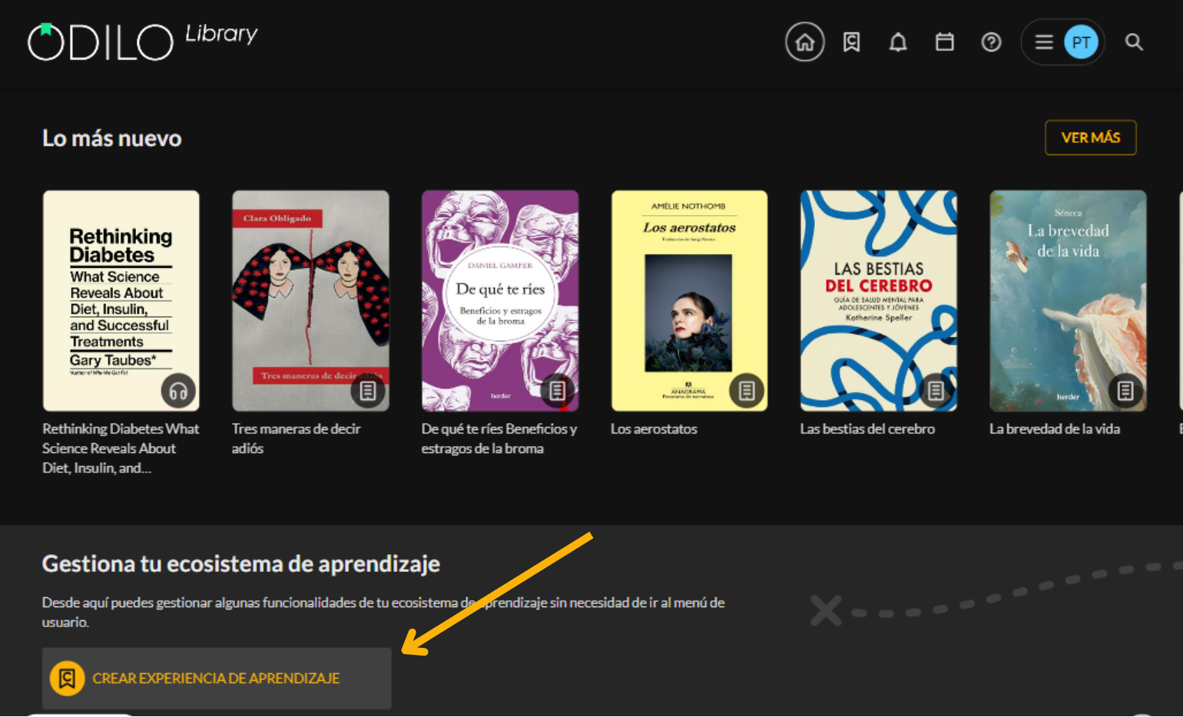This screenshot has width=1183, height=717.
Task: Click the Gestiona tu ecosistema de aprendizaje heading
Action: (241, 564)
